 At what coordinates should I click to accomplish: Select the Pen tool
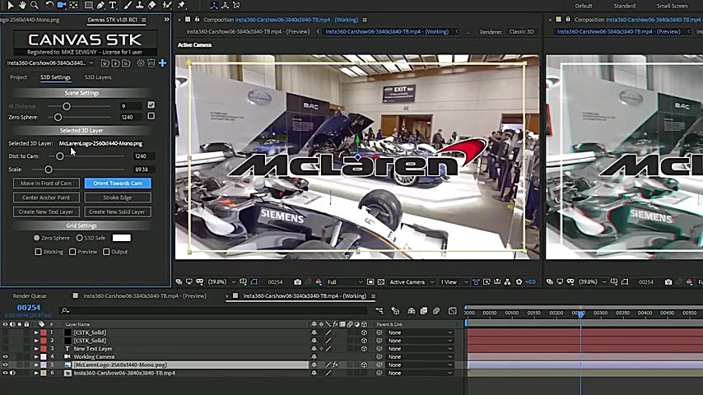(100, 6)
